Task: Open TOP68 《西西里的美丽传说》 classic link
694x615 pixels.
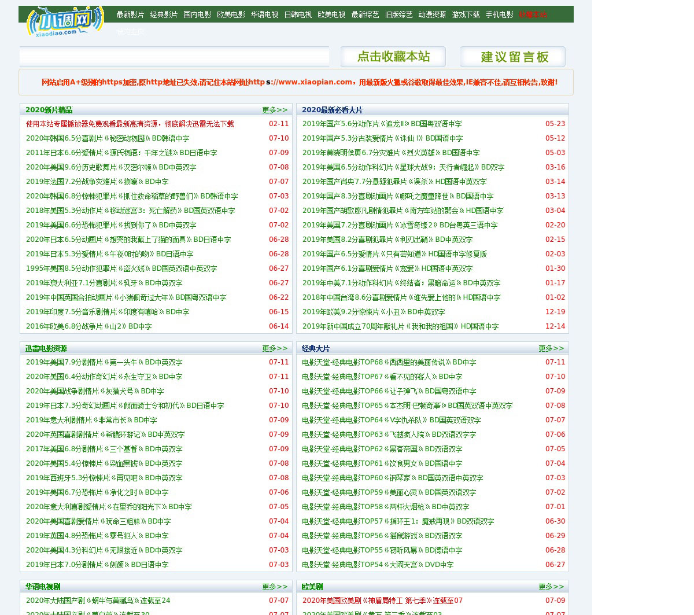Action: point(389,362)
